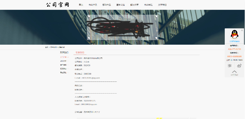This screenshot has height=119, width=245.
Task: Click the 联系电话 0000000 line
Action: (83, 74)
